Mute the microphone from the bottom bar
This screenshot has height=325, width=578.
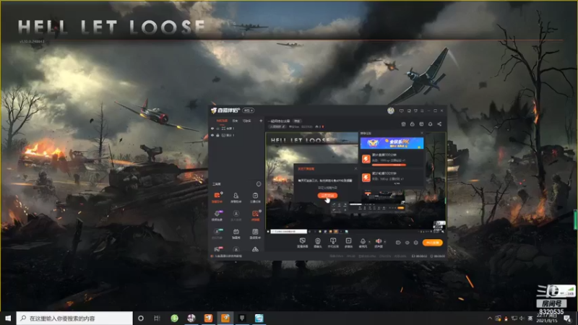[x=363, y=242]
